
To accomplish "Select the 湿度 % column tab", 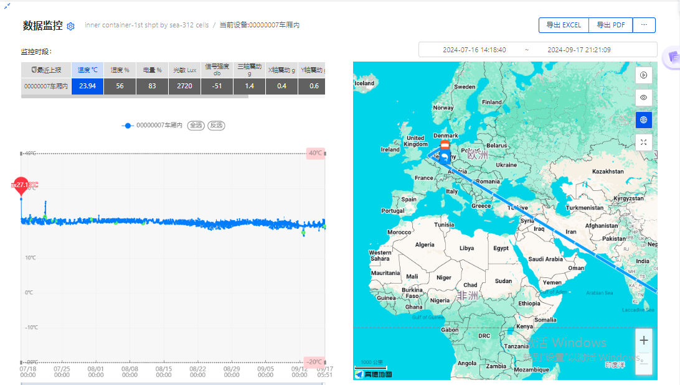I will 120,70.
